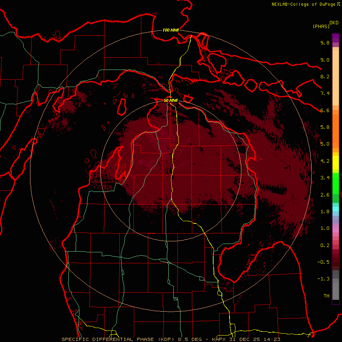Click the TH threshold label on legend

326,296
